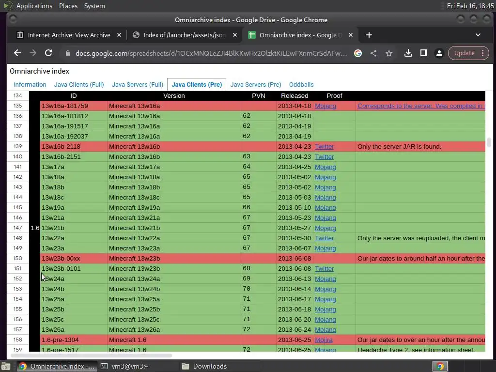
Task: Open the System menu
Action: coord(94,6)
